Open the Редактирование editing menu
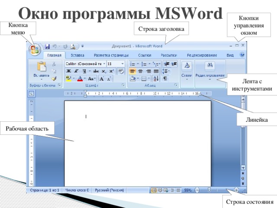Viewport: 277px width, 208px height. tap(210, 71)
